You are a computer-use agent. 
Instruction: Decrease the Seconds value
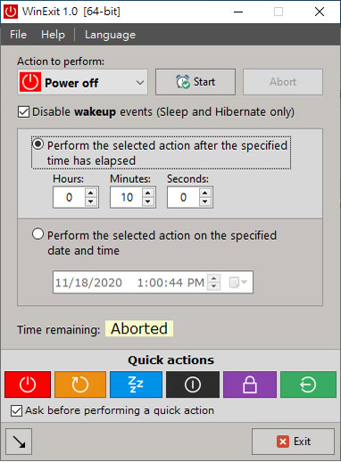205,202
